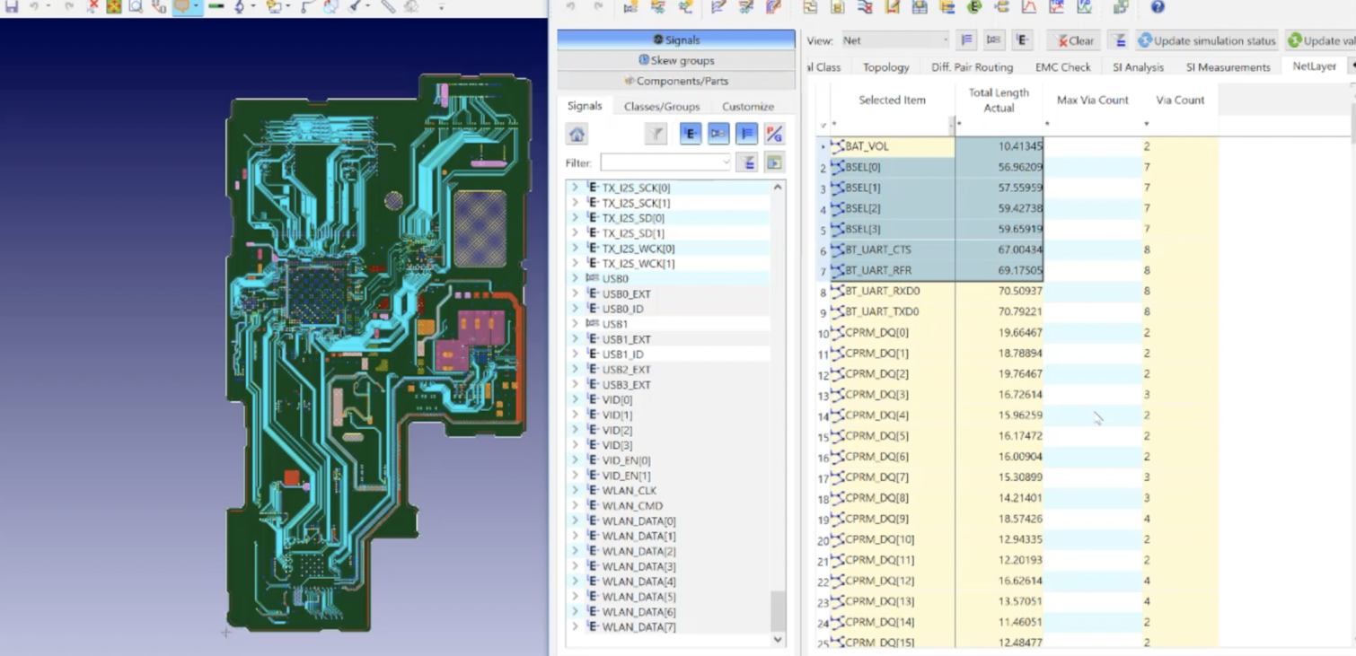This screenshot has height=656, width=1356.
Task: Click the undo arrow in the PCB view toolbar
Action: coord(33,6)
